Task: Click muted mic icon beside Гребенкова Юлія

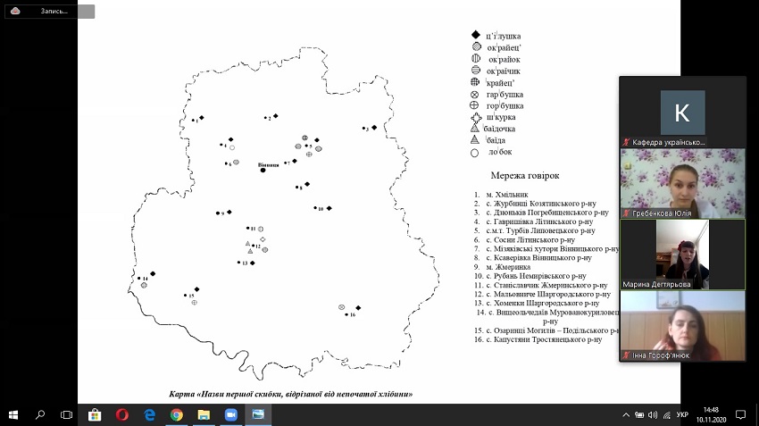Action: 626,213
